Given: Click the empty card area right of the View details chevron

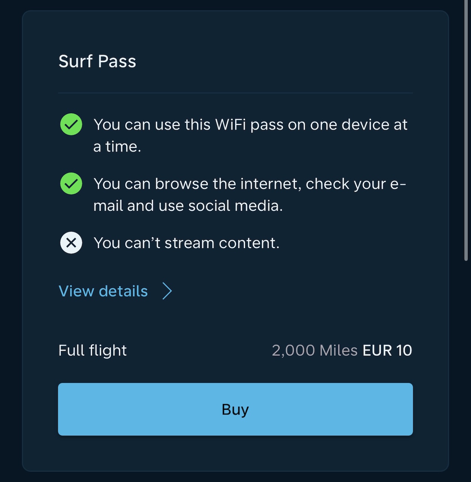Looking at the screenshot, I should click(x=293, y=291).
